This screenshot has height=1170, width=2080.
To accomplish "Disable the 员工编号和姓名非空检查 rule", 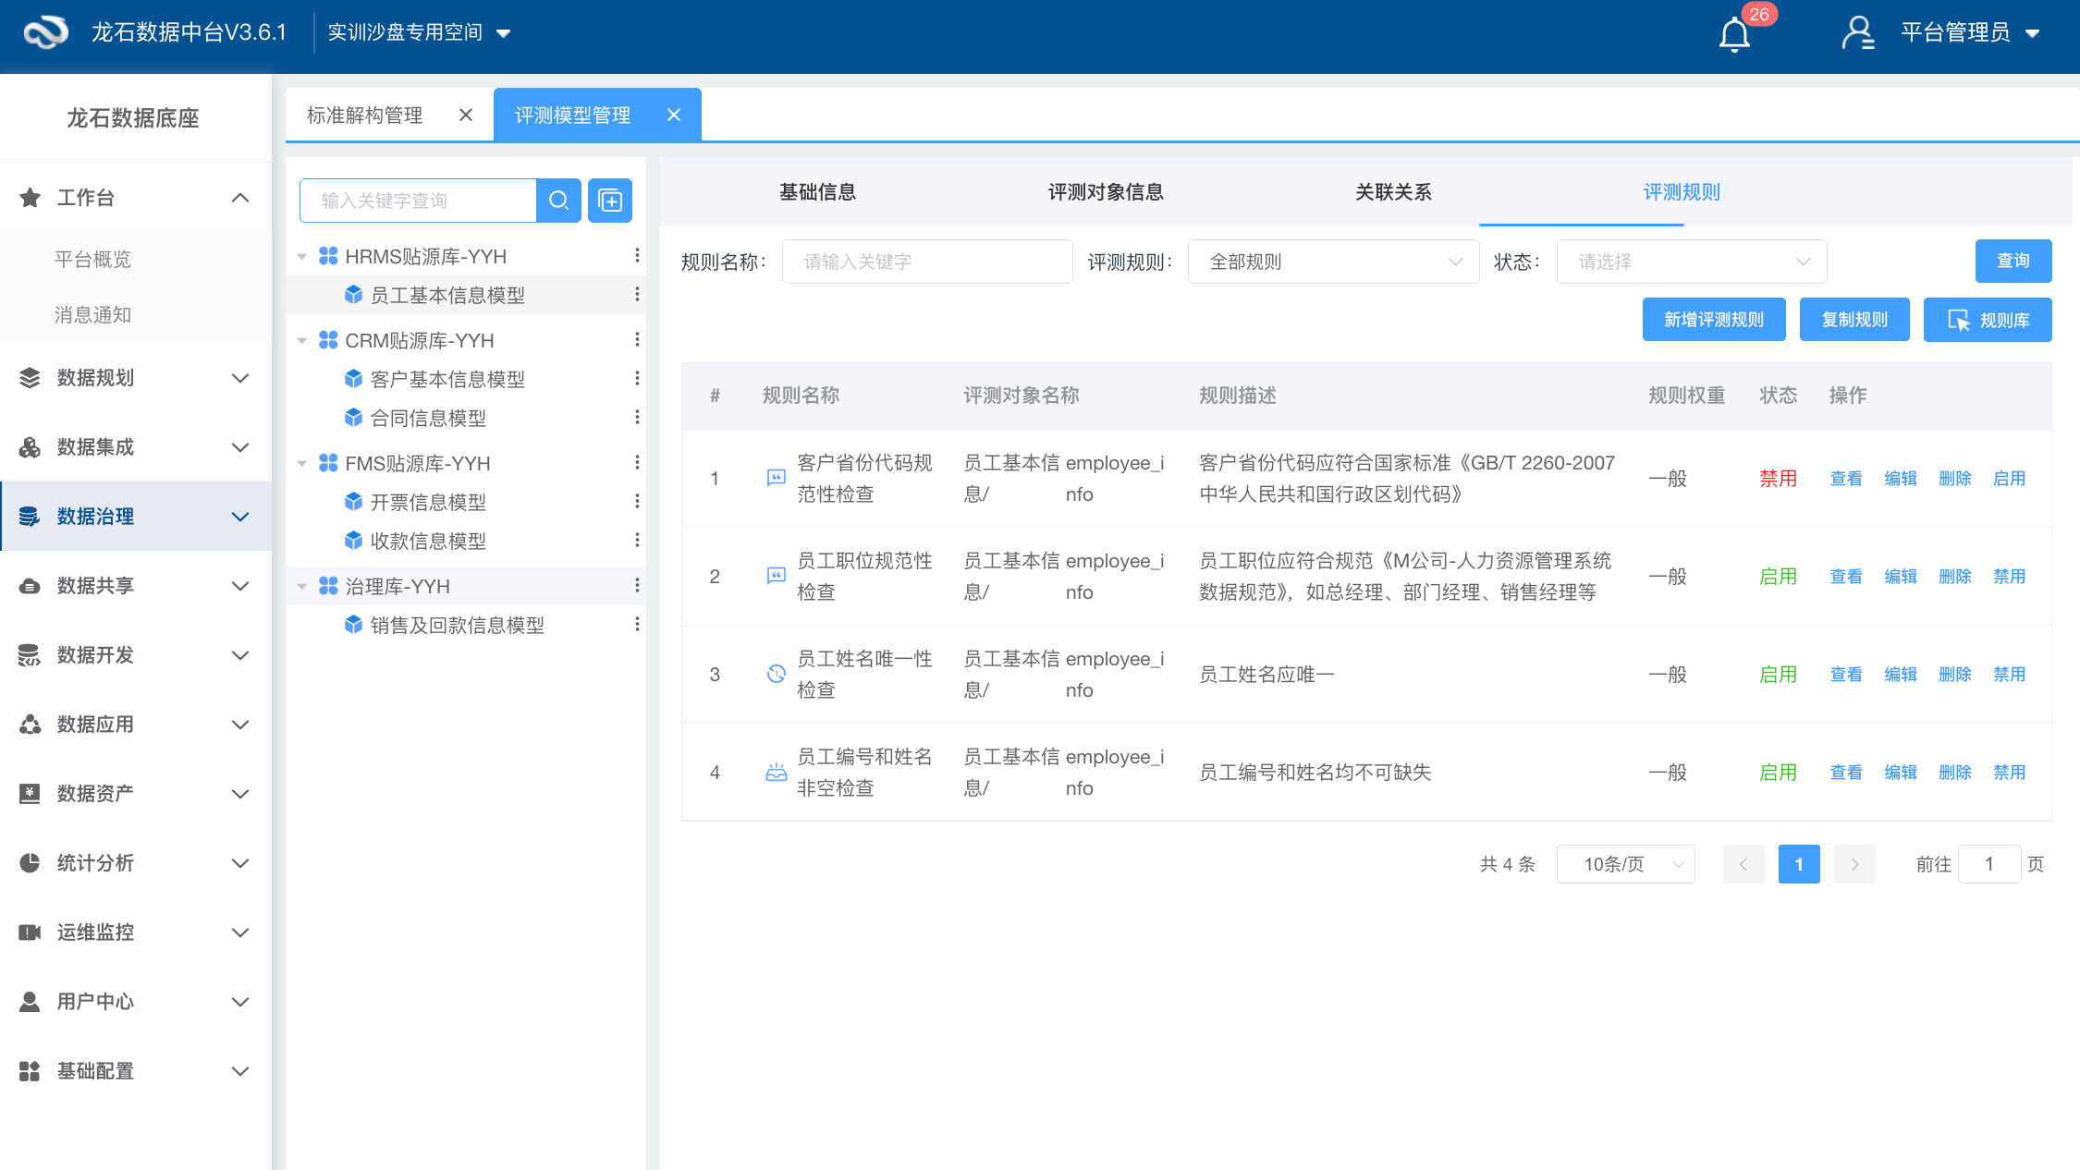I will tap(2008, 772).
